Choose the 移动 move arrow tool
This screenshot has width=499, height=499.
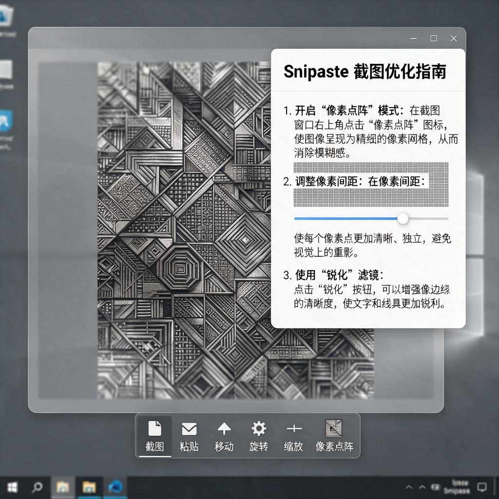click(x=224, y=436)
